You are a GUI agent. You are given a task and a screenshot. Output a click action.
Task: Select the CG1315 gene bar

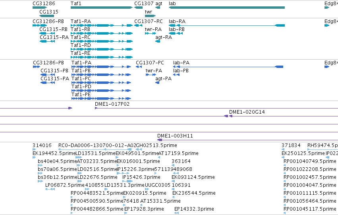click(46, 16)
